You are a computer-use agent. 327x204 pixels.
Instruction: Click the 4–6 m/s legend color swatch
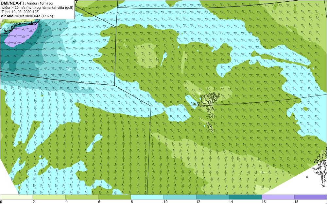coord(82,197)
